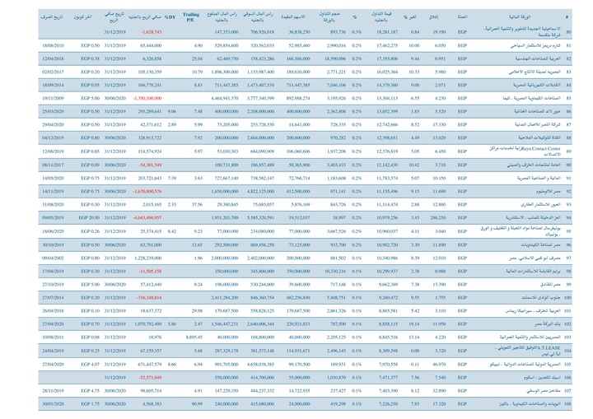Click the closing price '46.970'
Image resolution: width=593 pixels, height=419 pixels.
pos(440,365)
